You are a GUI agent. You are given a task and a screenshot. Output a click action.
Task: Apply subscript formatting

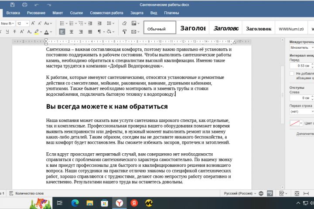29,32
